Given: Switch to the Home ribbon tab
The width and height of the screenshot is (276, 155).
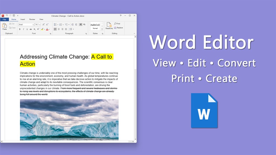Looking at the screenshot, I should [14, 19].
